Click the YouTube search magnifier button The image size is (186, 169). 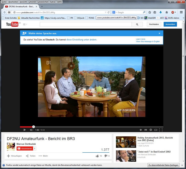click(x=137, y=25)
